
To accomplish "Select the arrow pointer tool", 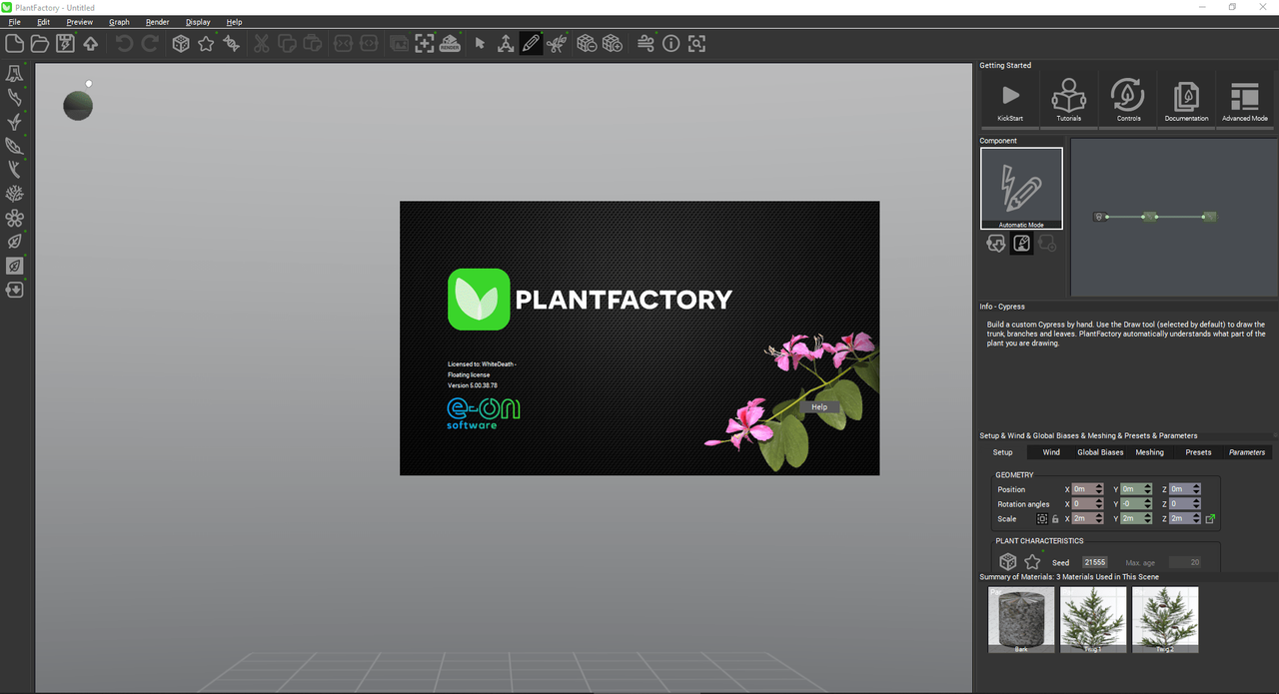I will click(480, 43).
